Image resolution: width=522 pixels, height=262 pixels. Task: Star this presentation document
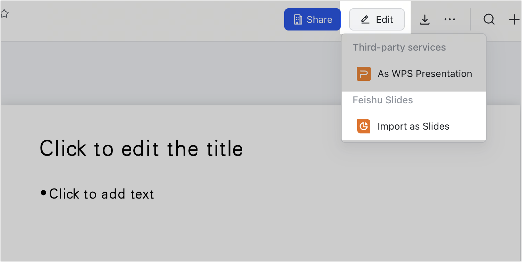pos(5,13)
